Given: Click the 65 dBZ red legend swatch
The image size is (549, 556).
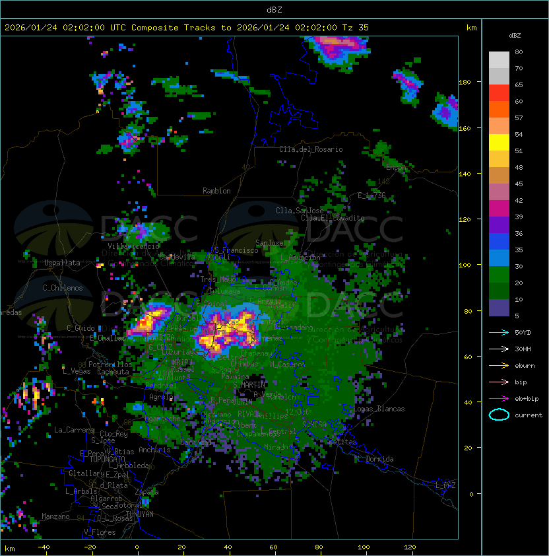Looking at the screenshot, I should pyautogui.click(x=499, y=92).
